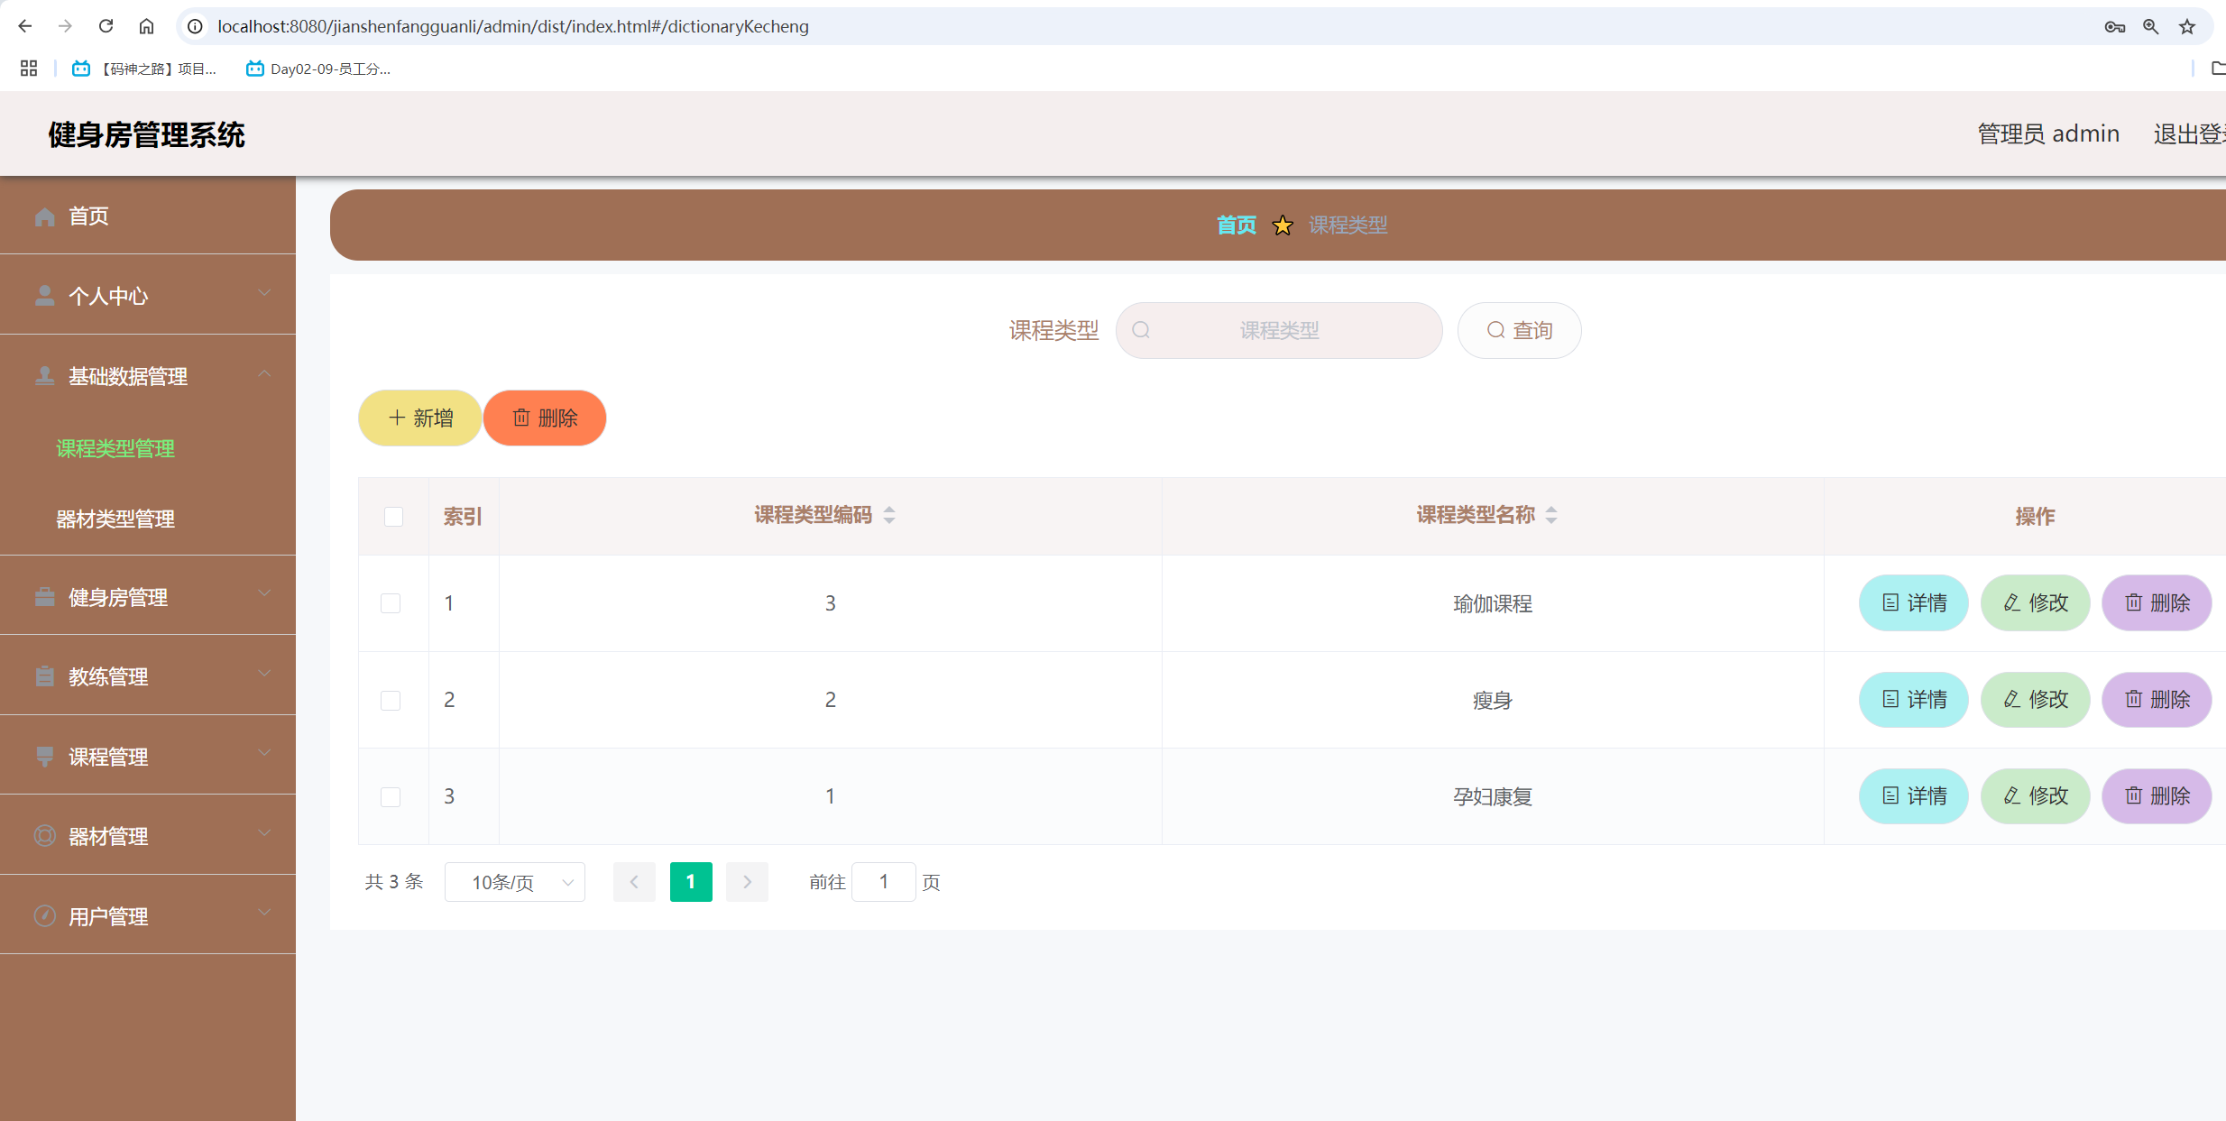The image size is (2226, 1121).
Task: Open 健身房管理 sidebar menu
Action: pyautogui.click(x=148, y=597)
